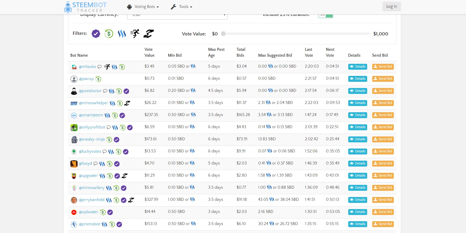Click hand donation icon in @upgoater row
This screenshot has height=233, width=466.
pyautogui.click(x=125, y=176)
